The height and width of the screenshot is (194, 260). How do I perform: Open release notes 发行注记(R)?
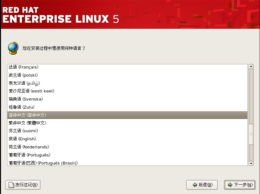tap(23, 185)
